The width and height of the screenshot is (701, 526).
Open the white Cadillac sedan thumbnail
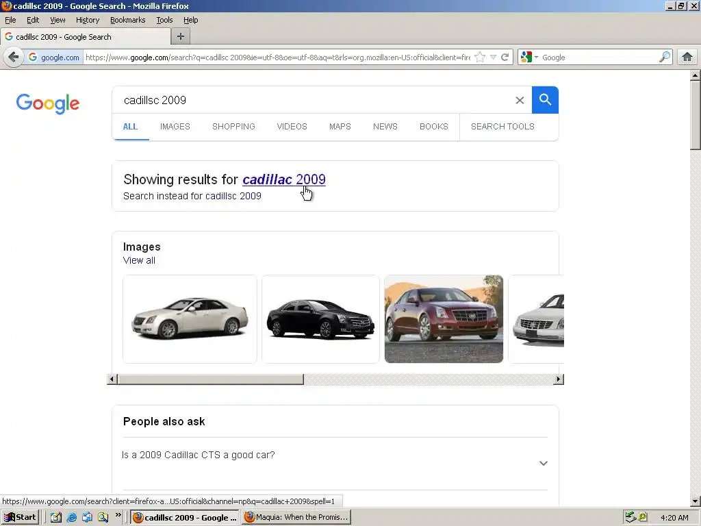(x=190, y=319)
